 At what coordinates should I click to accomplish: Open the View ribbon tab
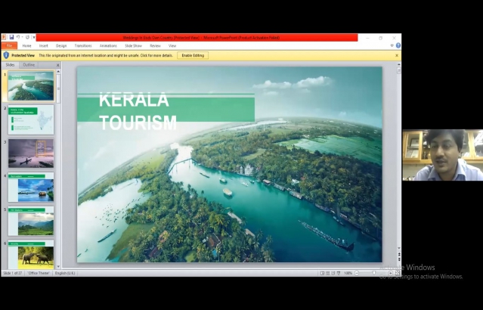(172, 46)
